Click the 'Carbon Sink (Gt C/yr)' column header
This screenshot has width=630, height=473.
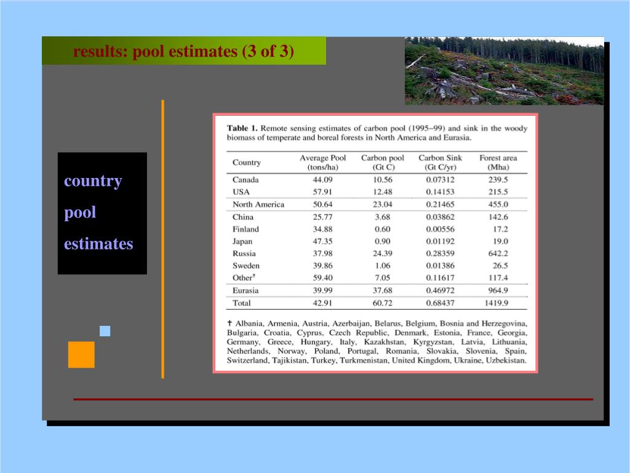[440, 163]
